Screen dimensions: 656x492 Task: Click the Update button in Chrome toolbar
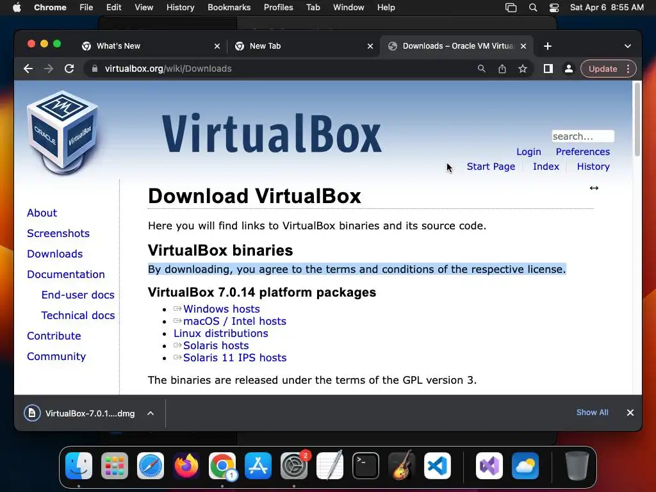pos(603,69)
